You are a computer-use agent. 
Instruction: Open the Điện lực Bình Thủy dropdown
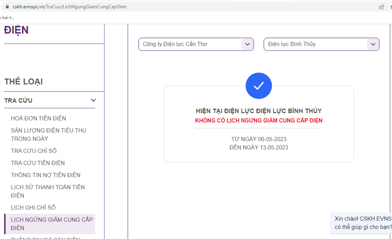click(321, 44)
